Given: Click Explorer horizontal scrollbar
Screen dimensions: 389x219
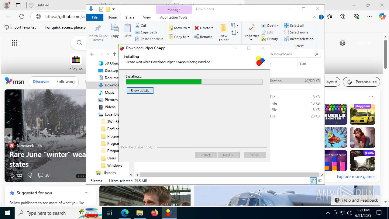Looking at the screenshot, I should pyautogui.click(x=229, y=175).
